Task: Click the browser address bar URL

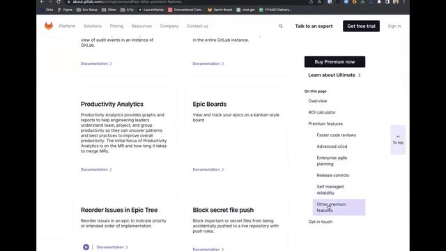Action: pos(127,1)
